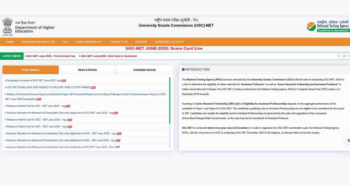Screen dimensions: 350x186
Task: Switch to the News & Events tab
Action: (x=87, y=70)
